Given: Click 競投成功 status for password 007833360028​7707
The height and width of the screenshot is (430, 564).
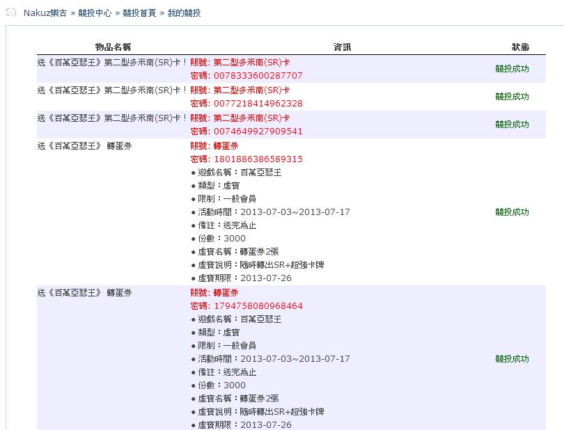Looking at the screenshot, I should click(512, 69).
